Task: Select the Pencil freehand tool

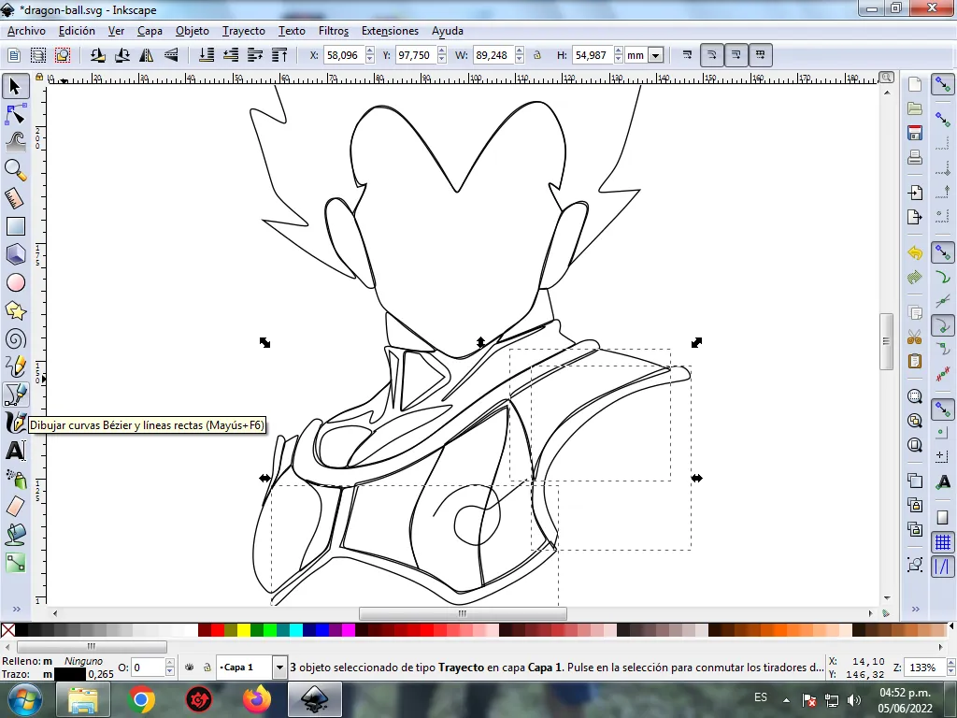Action: point(15,366)
